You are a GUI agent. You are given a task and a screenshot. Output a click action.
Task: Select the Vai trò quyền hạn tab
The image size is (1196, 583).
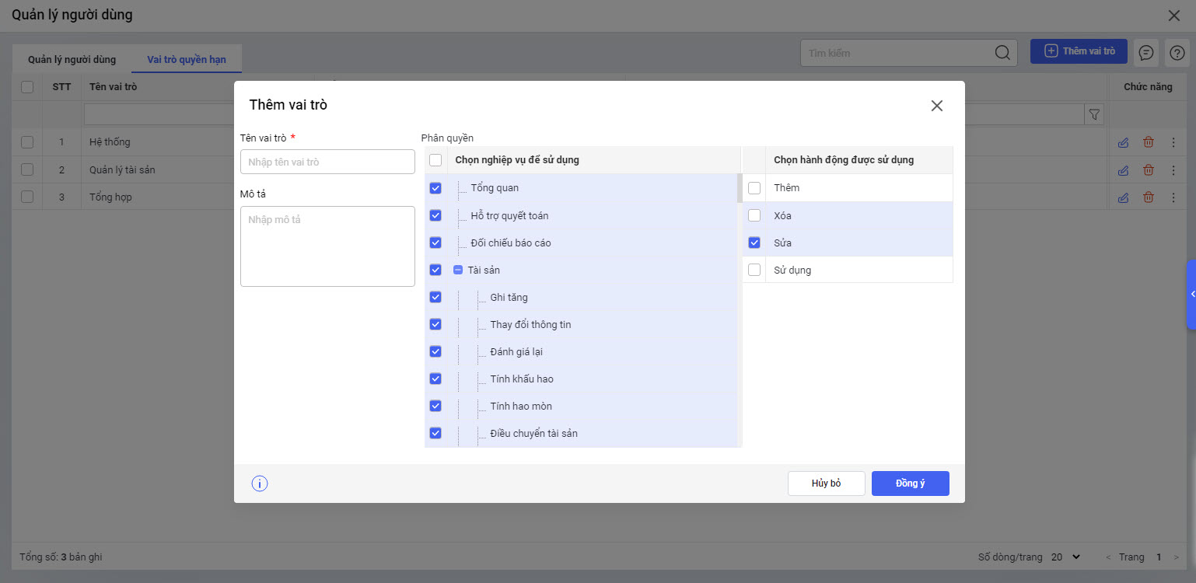[187, 60]
